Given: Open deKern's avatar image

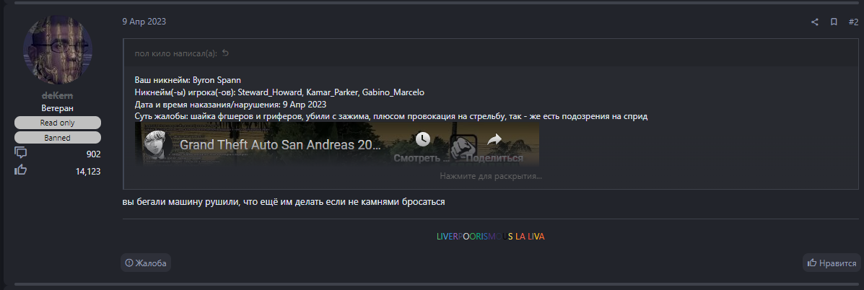Looking at the screenshot, I should [57, 50].
